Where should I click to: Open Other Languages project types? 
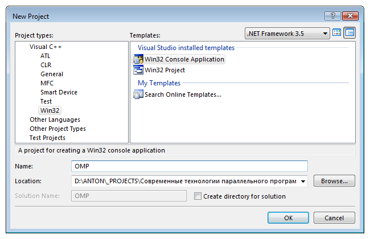pyautogui.click(x=55, y=119)
